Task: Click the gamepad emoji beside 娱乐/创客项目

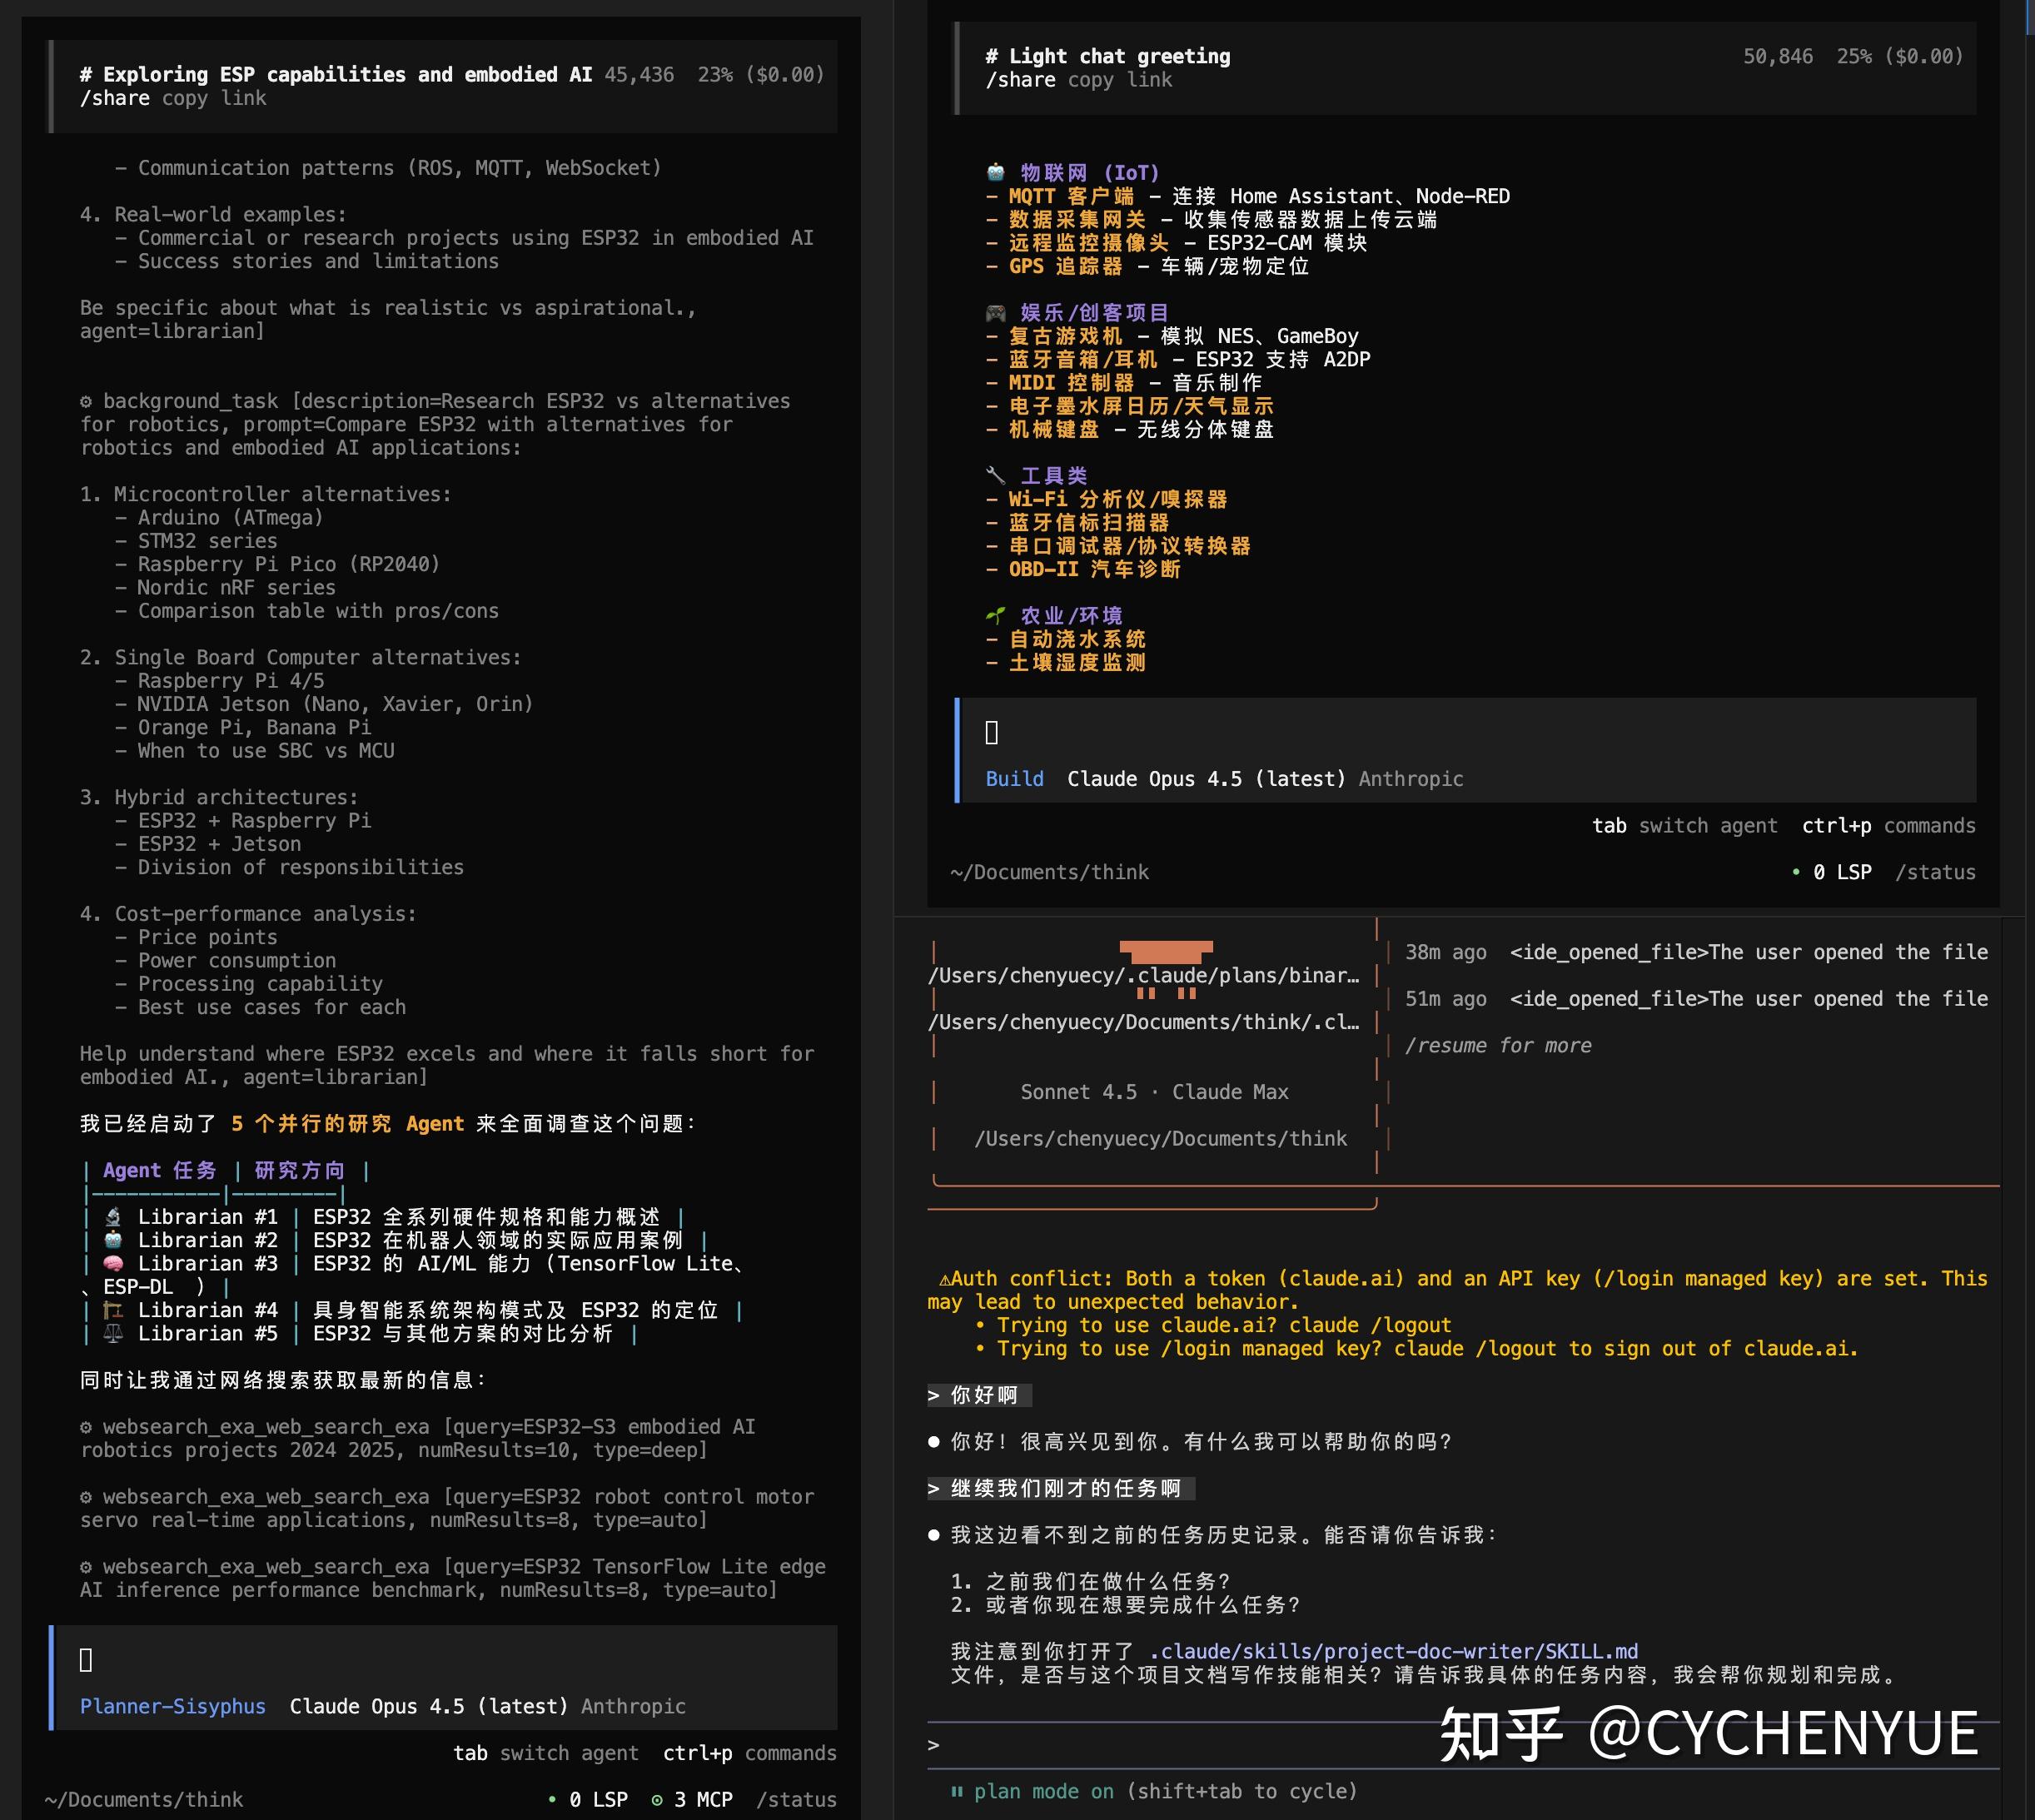Action: coord(995,312)
